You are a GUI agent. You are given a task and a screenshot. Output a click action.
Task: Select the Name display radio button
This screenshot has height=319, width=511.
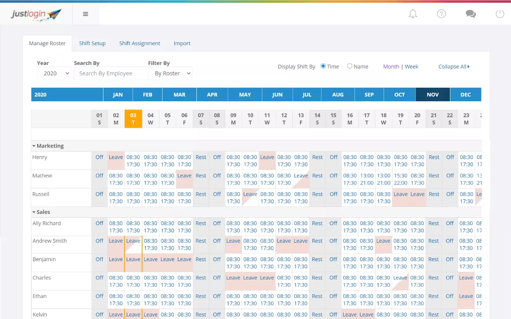tap(350, 66)
